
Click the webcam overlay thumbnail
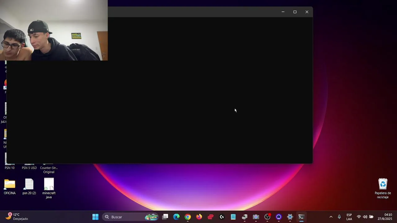click(x=54, y=30)
